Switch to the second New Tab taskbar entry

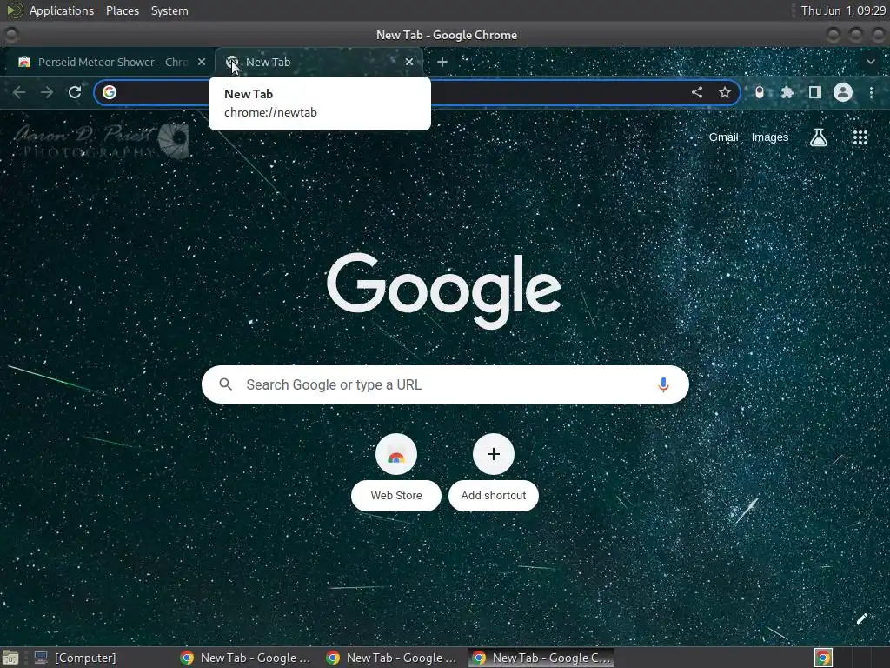pyautogui.click(x=392, y=658)
